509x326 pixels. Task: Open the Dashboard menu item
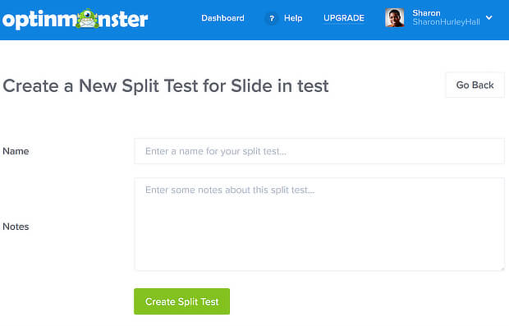click(222, 18)
